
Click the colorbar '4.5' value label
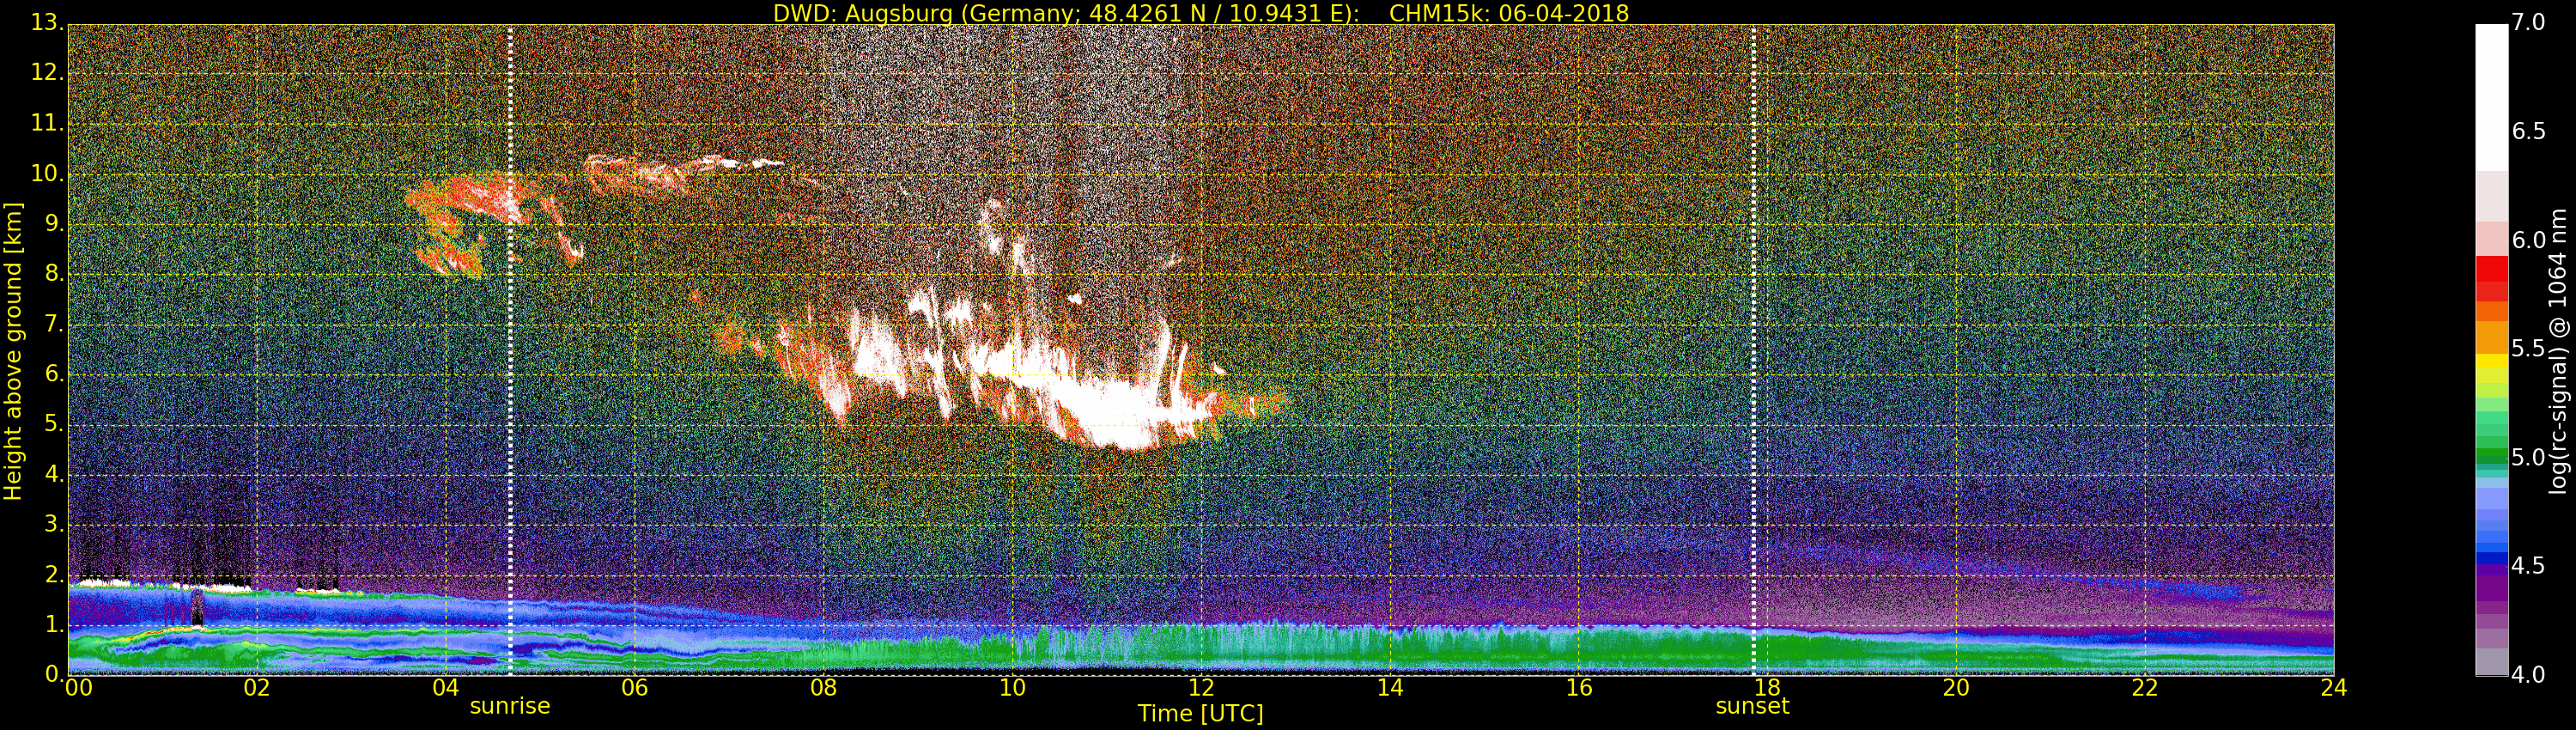point(2529,566)
